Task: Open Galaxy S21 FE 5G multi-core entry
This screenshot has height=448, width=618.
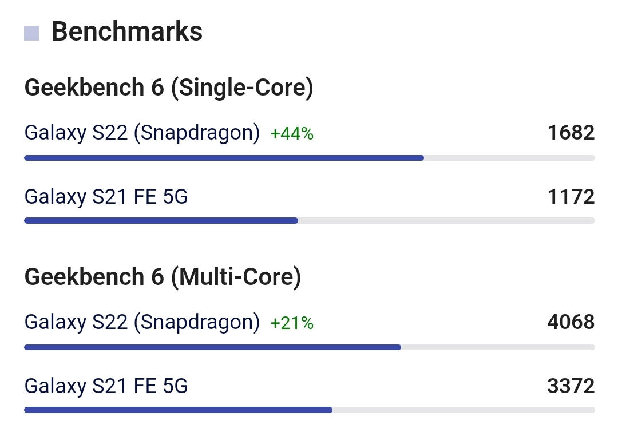Action: click(106, 386)
